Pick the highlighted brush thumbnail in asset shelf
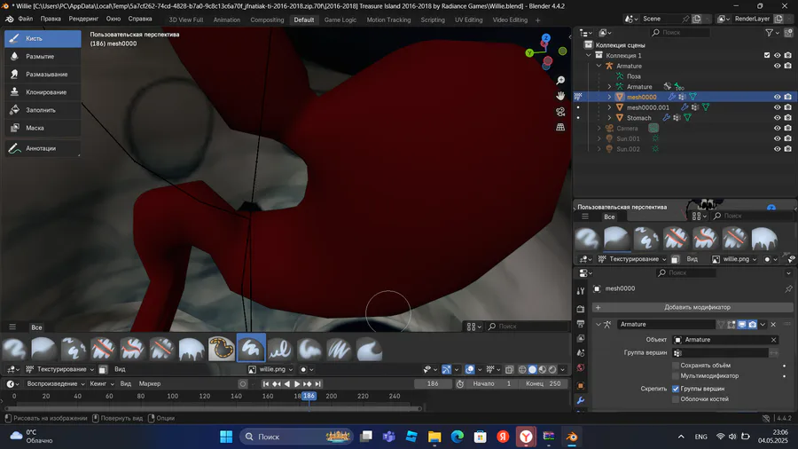 251,348
